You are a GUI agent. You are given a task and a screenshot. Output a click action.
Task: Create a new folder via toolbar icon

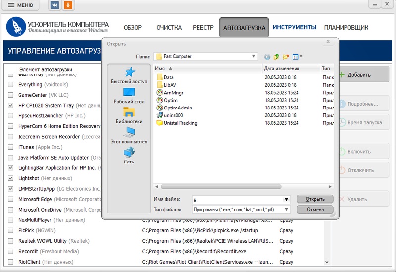coord(286,57)
